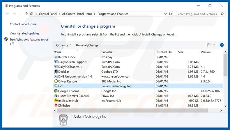Click the Its Results Hub icon
Viewport: 230px width, 130px height.
[x=56, y=101]
